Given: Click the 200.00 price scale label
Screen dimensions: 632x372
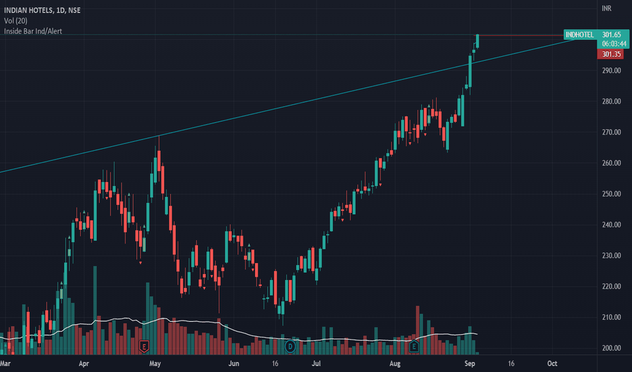Looking at the screenshot, I should [612, 348].
